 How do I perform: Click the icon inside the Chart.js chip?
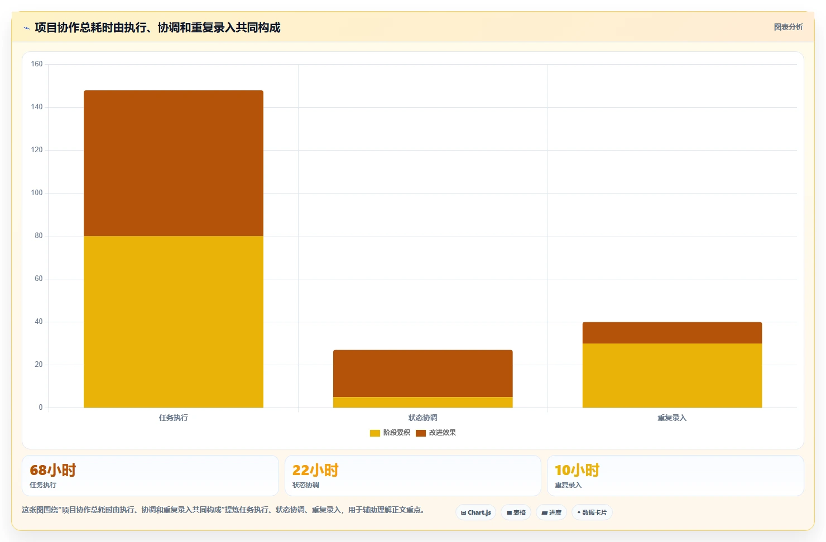pos(463,512)
